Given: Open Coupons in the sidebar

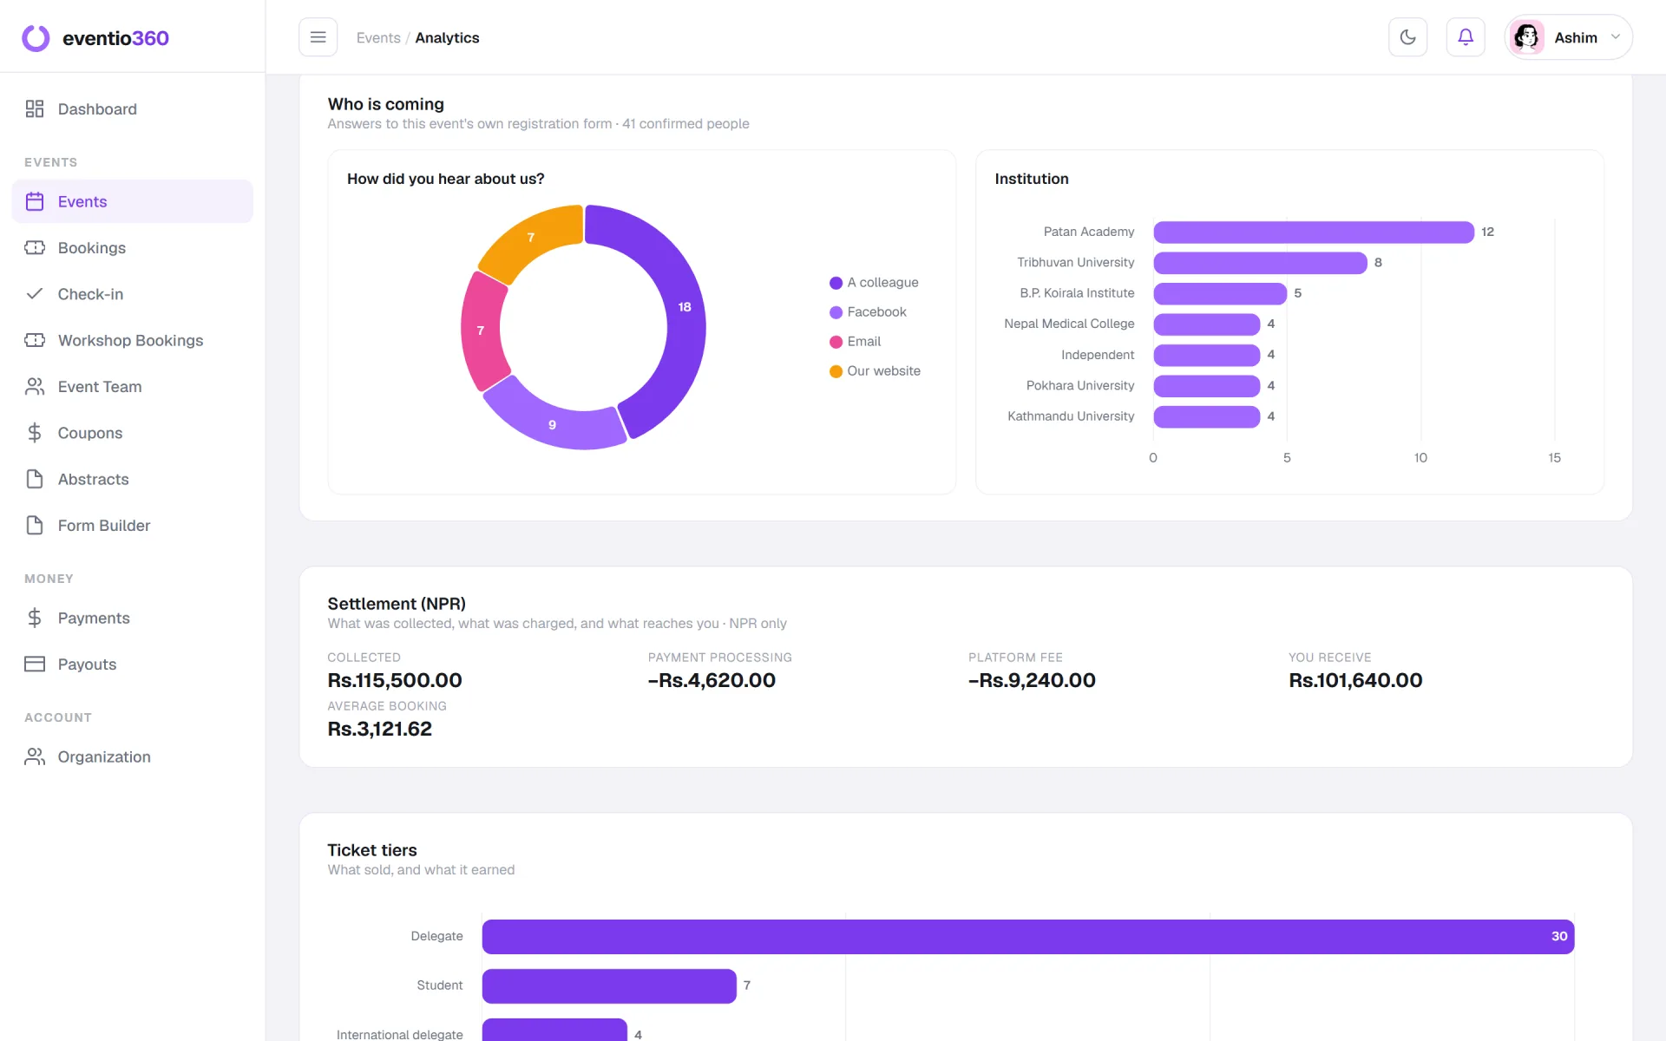Looking at the screenshot, I should click(132, 433).
